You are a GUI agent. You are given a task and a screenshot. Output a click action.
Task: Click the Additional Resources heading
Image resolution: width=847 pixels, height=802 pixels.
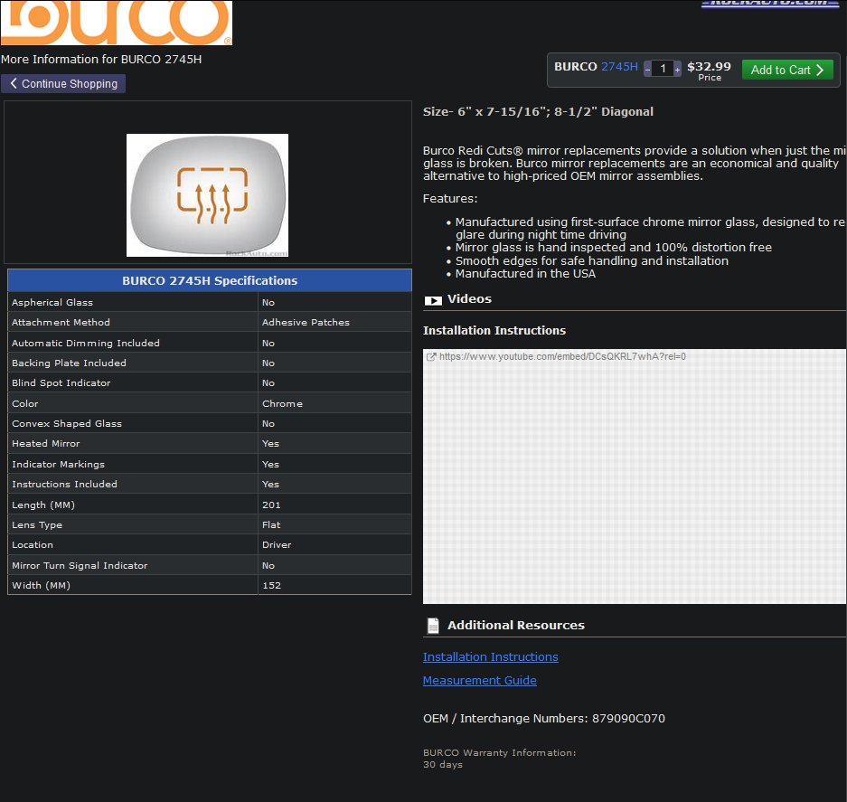(x=515, y=626)
